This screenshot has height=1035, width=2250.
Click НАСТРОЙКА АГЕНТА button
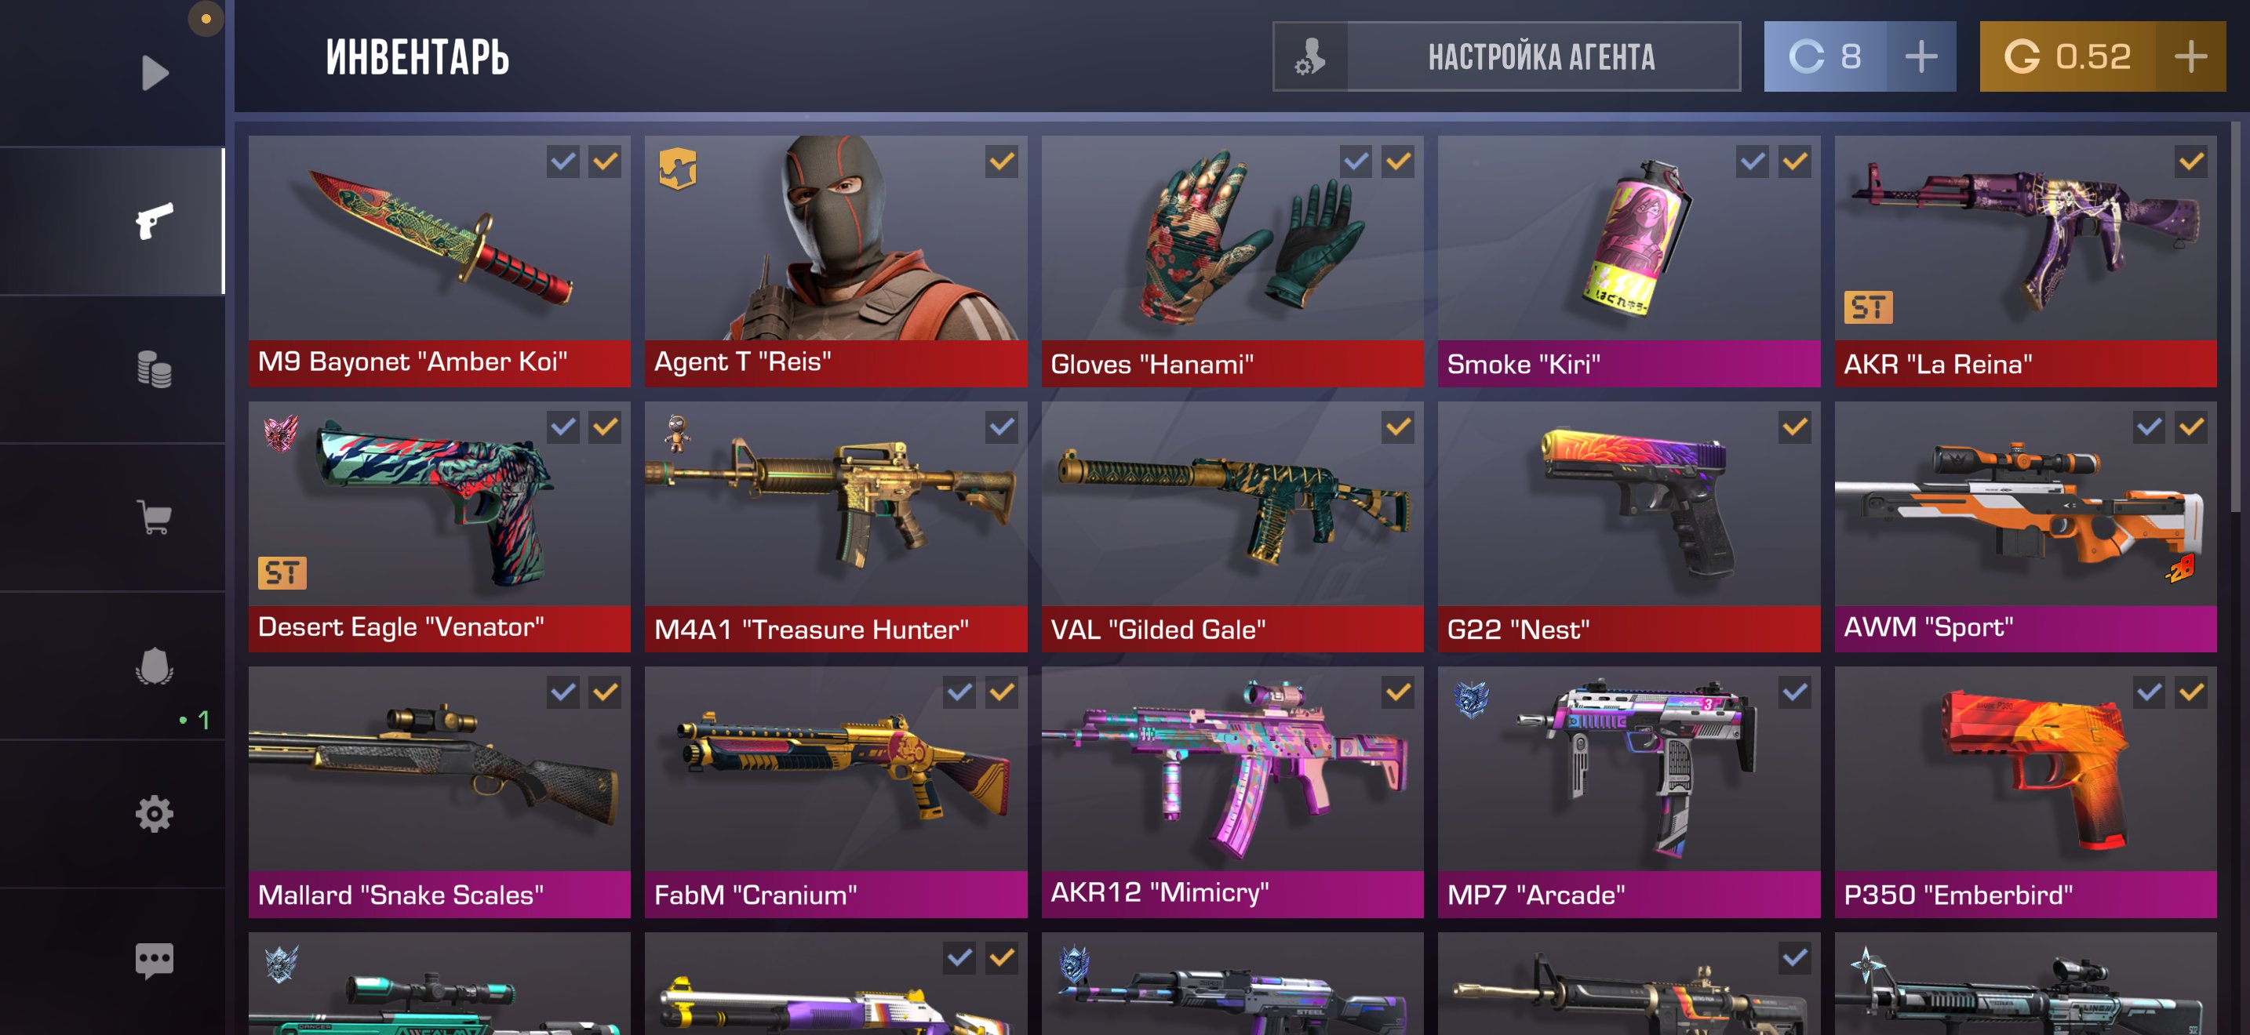(1542, 56)
